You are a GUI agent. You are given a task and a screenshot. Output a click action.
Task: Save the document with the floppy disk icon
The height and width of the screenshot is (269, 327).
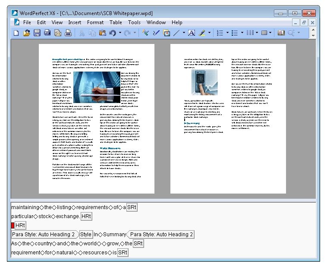[x=37, y=33]
